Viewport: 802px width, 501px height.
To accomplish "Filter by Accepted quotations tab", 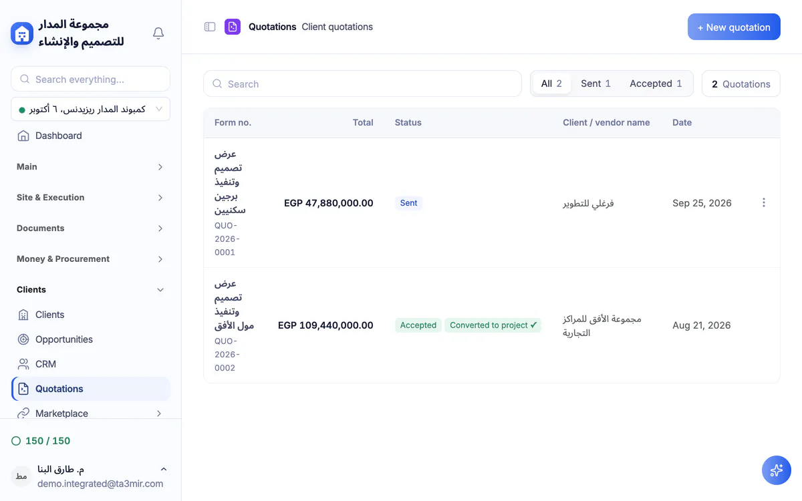I will (x=656, y=83).
